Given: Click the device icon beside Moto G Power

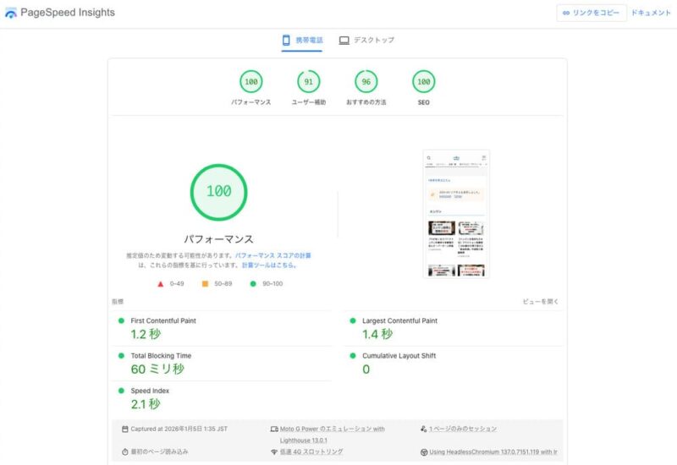Looking at the screenshot, I should 274,429.
